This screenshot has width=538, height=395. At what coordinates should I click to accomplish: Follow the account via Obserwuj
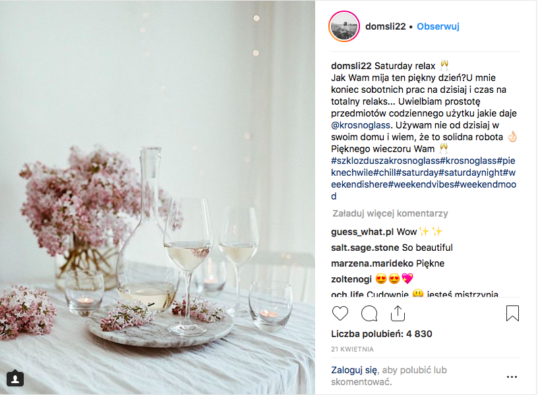[438, 26]
